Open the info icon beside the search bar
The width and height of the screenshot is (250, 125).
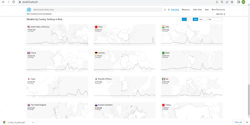(165, 10)
